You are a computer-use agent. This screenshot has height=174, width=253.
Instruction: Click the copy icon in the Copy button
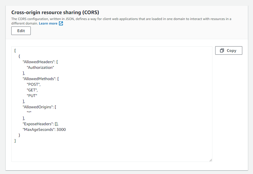(x=222, y=50)
